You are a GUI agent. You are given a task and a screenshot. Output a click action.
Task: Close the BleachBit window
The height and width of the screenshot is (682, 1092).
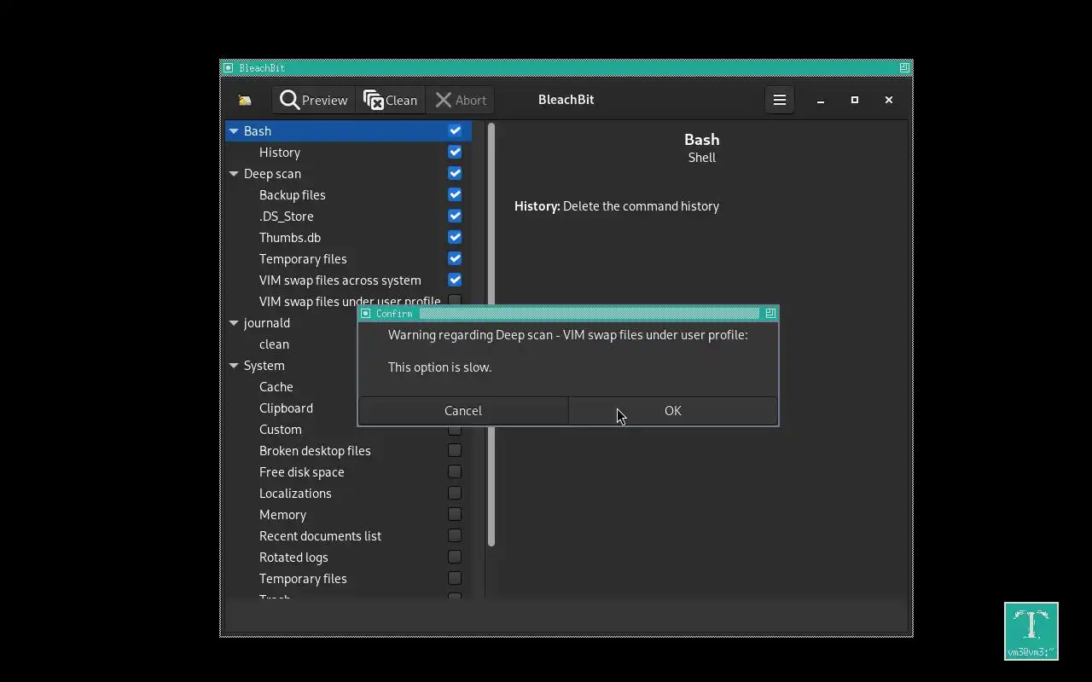click(x=889, y=100)
